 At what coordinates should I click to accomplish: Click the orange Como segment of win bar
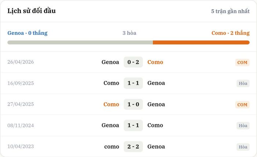[201, 43]
